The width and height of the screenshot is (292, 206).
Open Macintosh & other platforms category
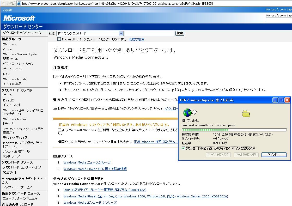point(22,144)
